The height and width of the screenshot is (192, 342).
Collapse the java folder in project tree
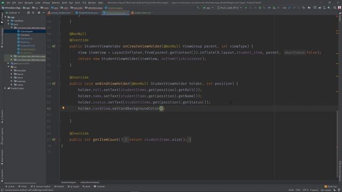(x=9, y=25)
